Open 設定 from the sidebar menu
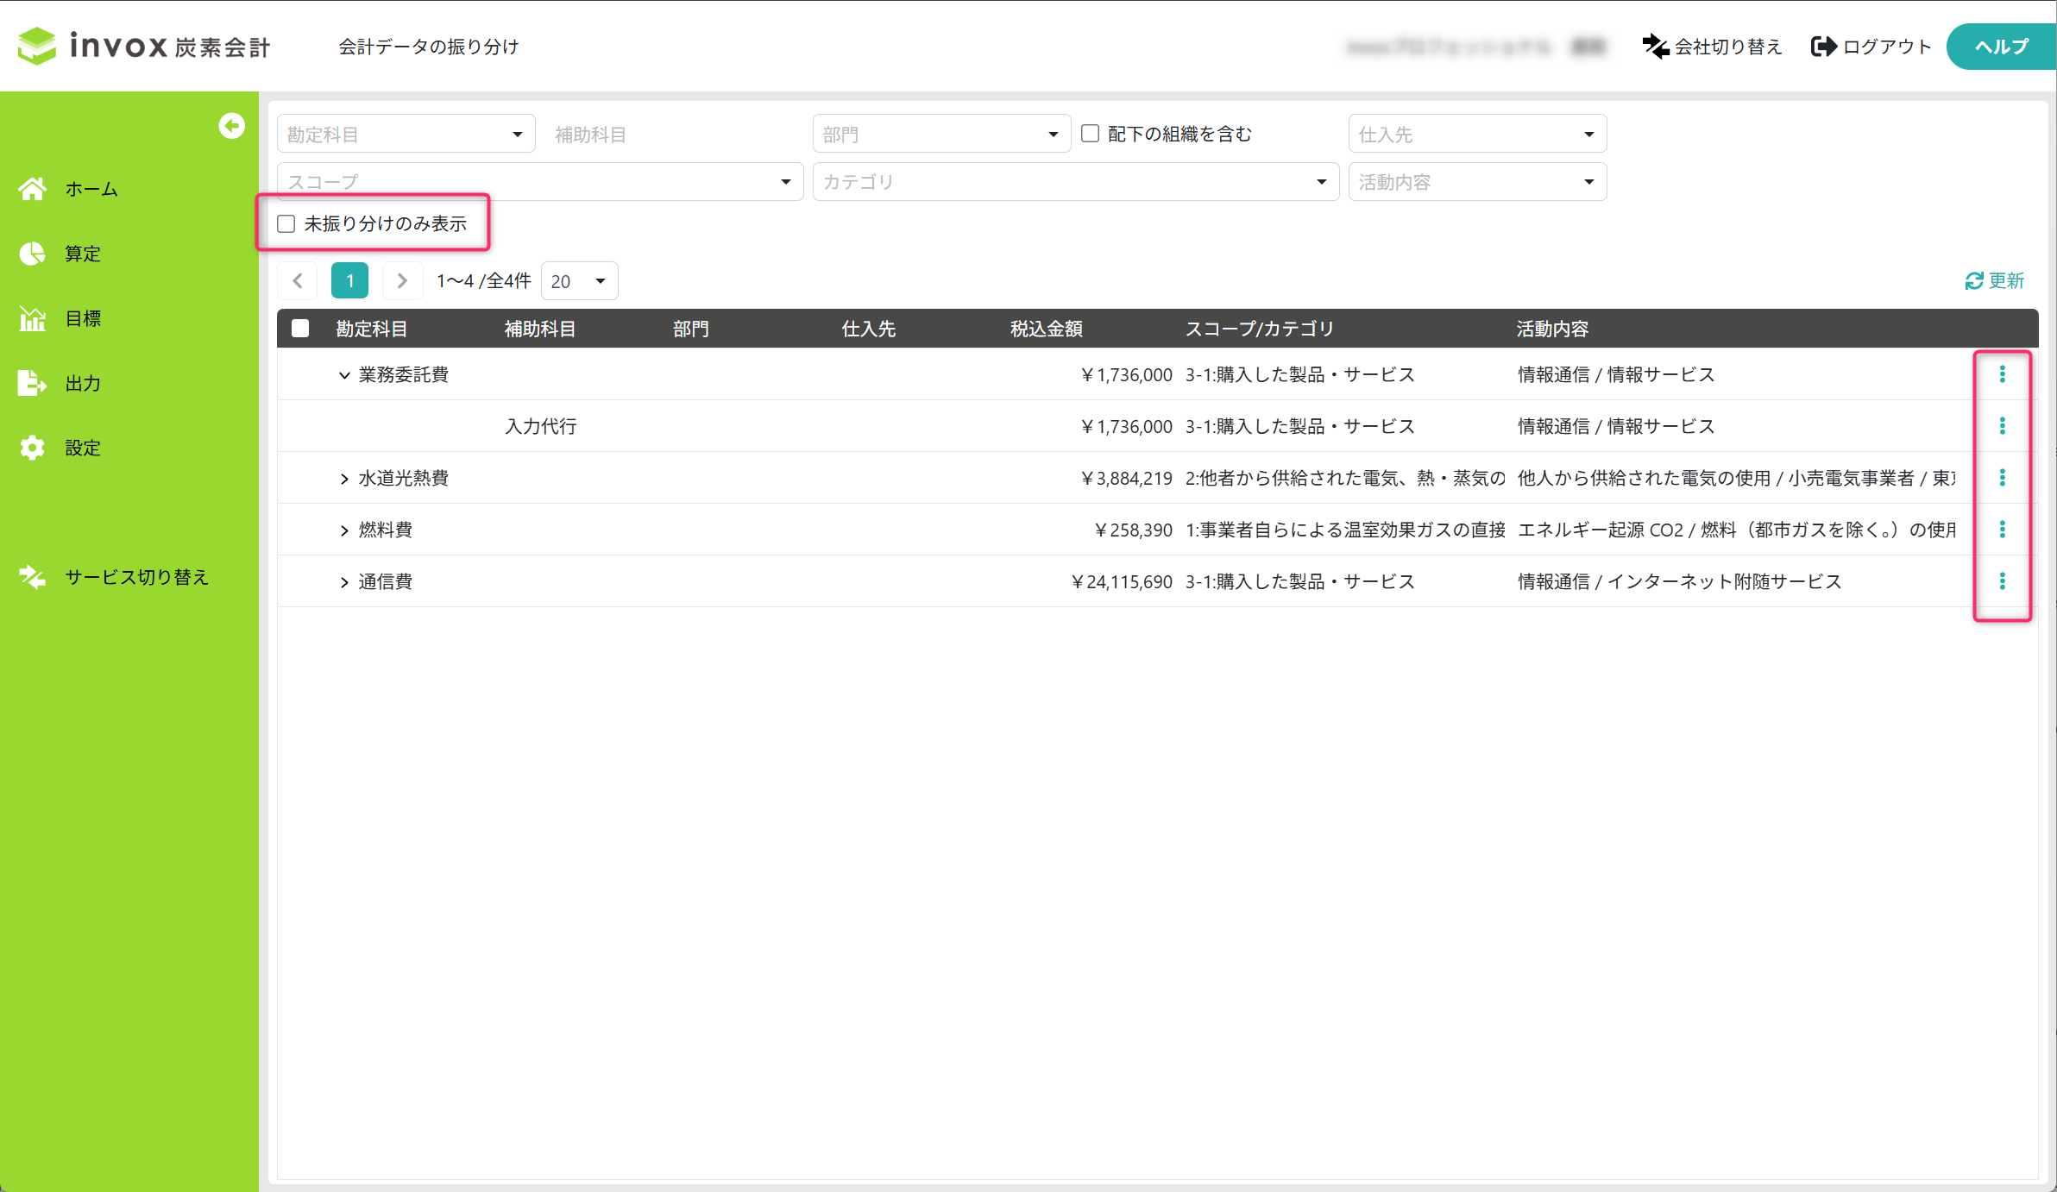The height and width of the screenshot is (1192, 2057). point(83,448)
